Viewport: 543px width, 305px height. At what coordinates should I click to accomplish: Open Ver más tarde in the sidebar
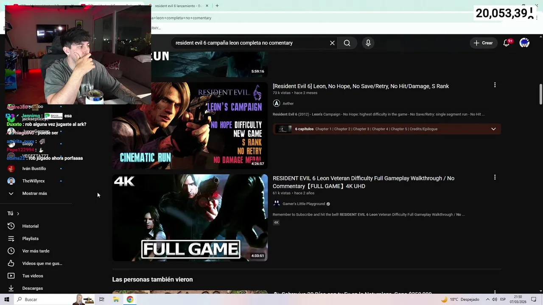tap(36, 251)
